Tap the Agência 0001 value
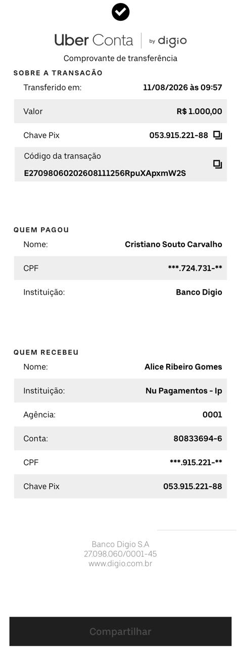This screenshot has height=647, width=241. coord(212,414)
